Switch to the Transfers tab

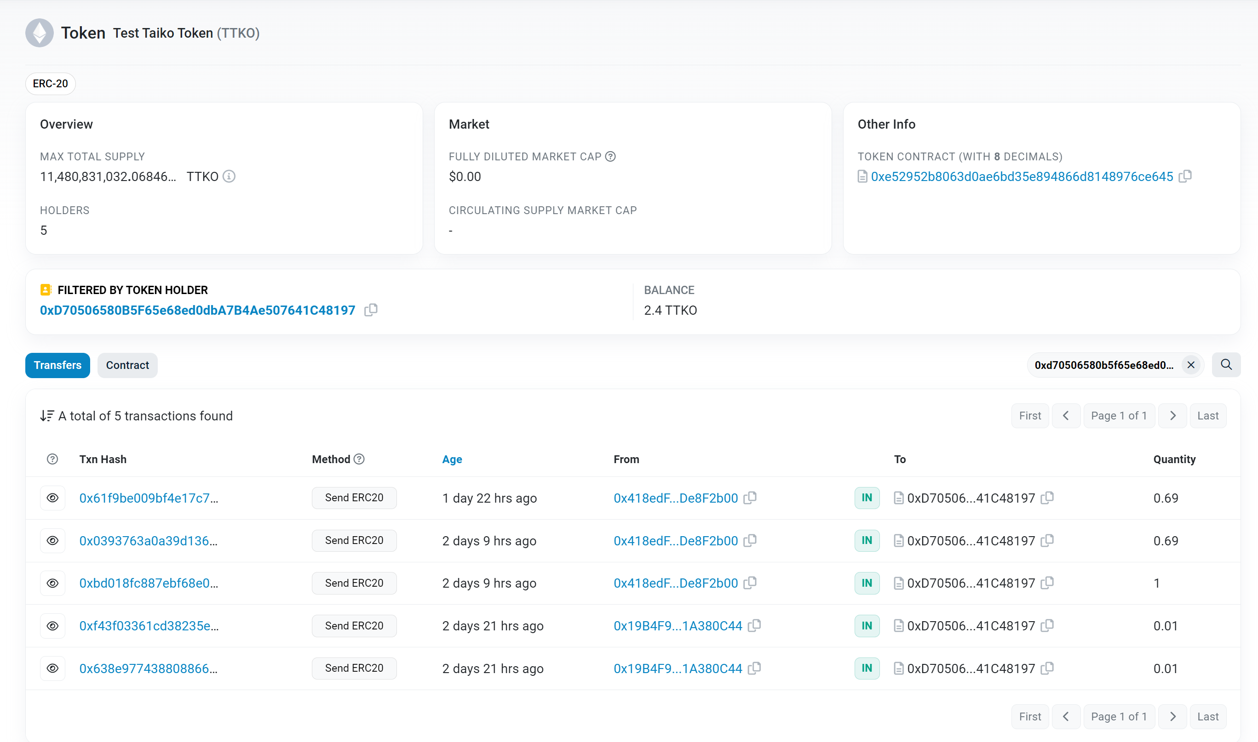57,365
